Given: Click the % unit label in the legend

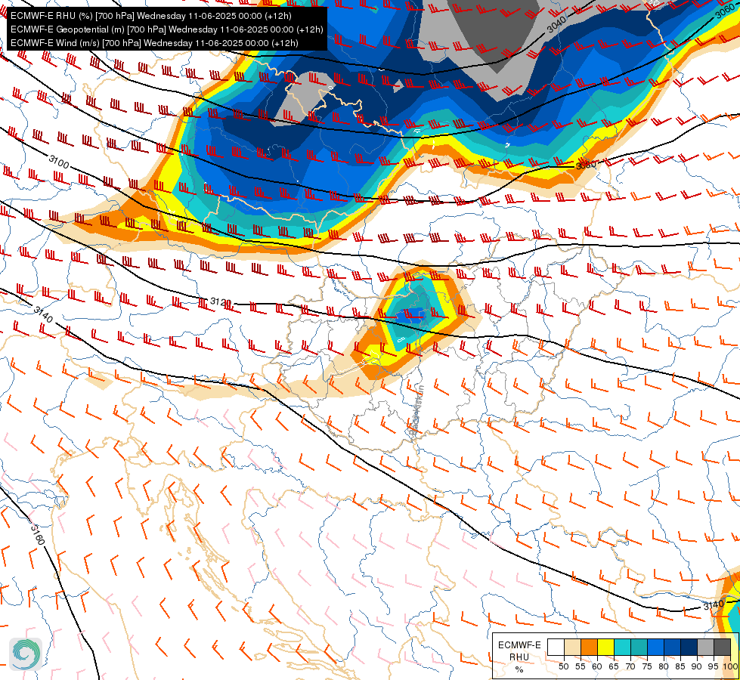Looking at the screenshot, I should pyautogui.click(x=519, y=669).
